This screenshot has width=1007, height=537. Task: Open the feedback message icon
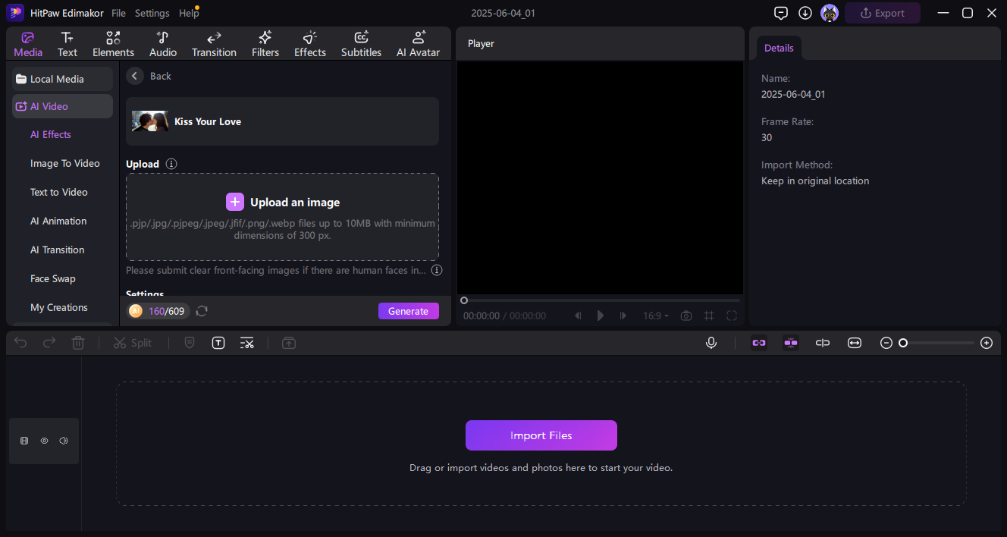(x=781, y=13)
